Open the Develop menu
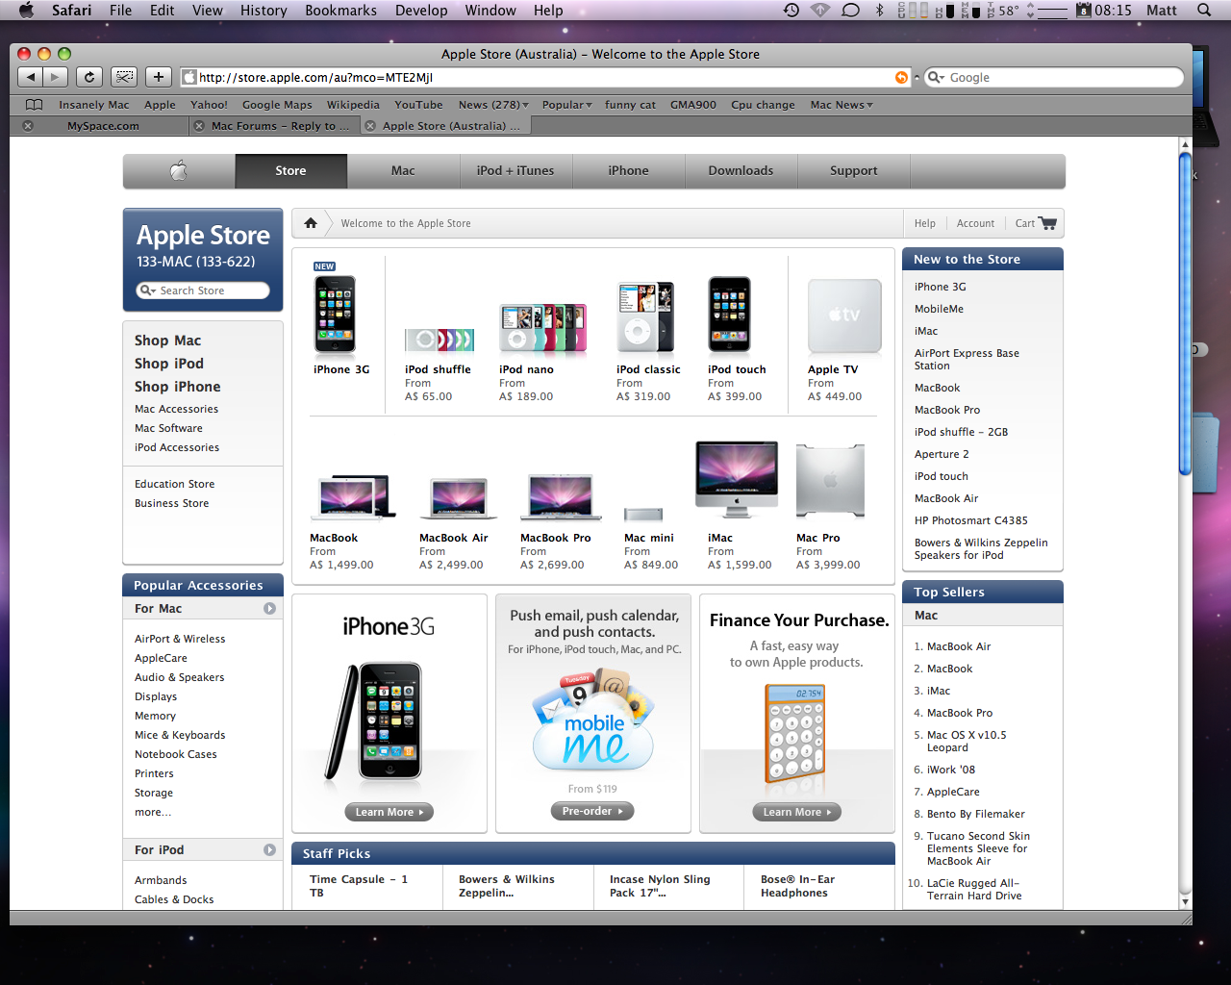The image size is (1231, 985). 421,10
